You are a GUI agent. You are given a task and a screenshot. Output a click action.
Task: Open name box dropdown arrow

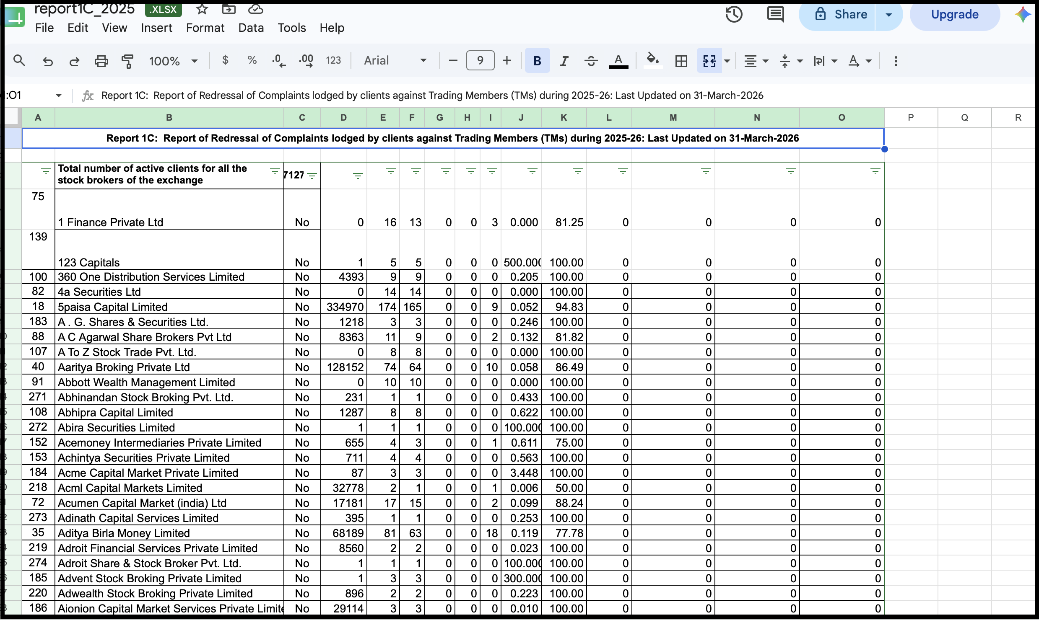(59, 96)
